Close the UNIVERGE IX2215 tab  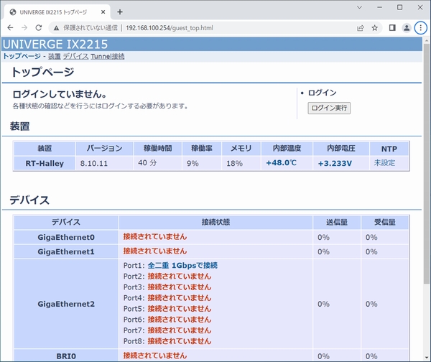coord(103,12)
